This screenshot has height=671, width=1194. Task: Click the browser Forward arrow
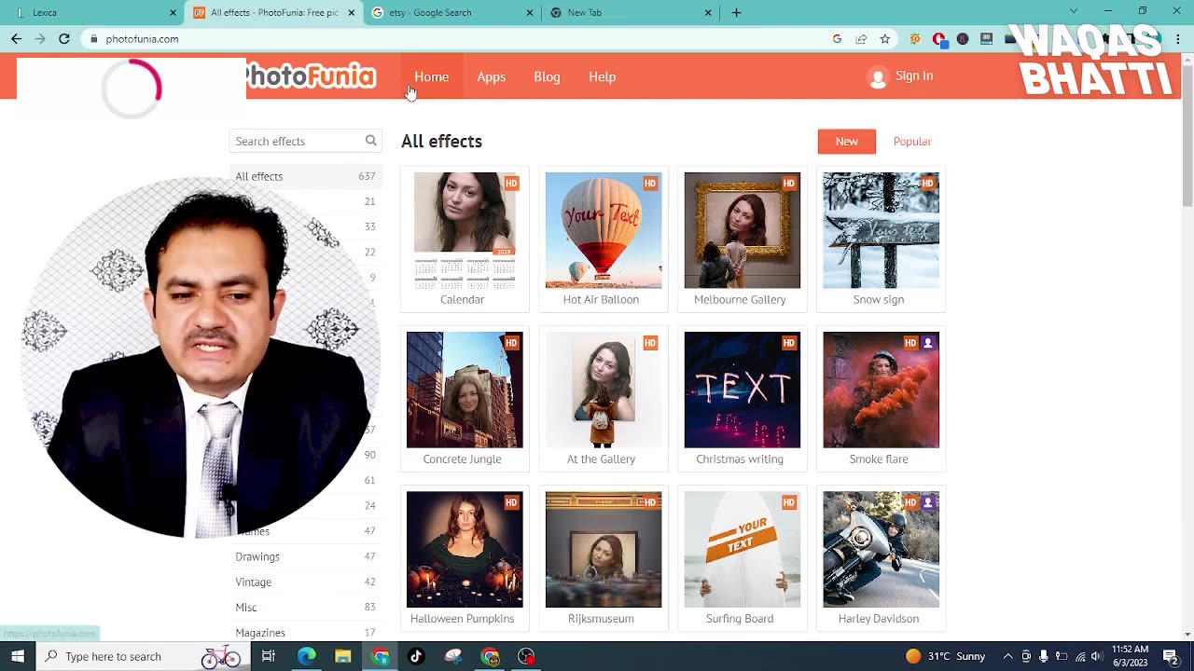(x=40, y=39)
